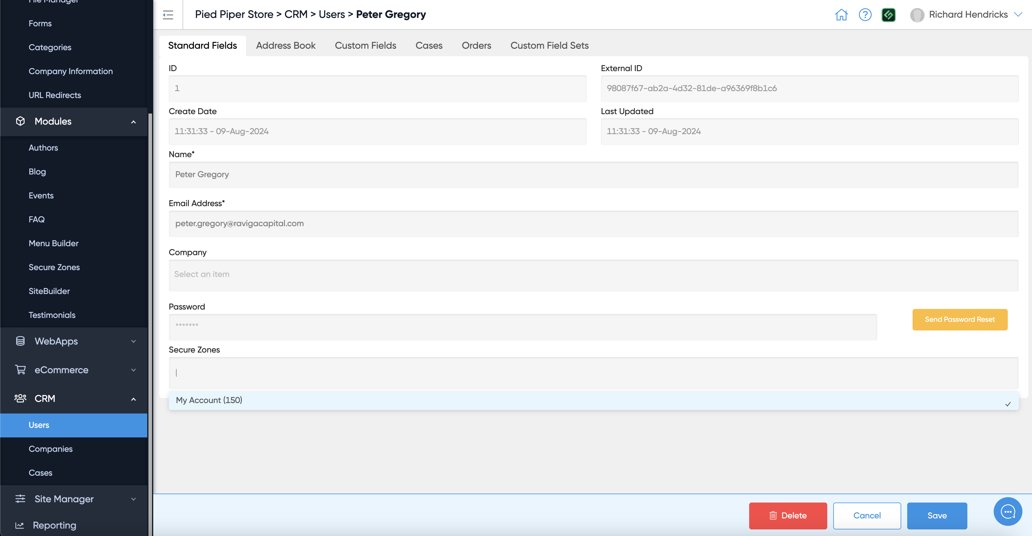
Task: Switch to the Address Book tab
Action: pyautogui.click(x=285, y=46)
